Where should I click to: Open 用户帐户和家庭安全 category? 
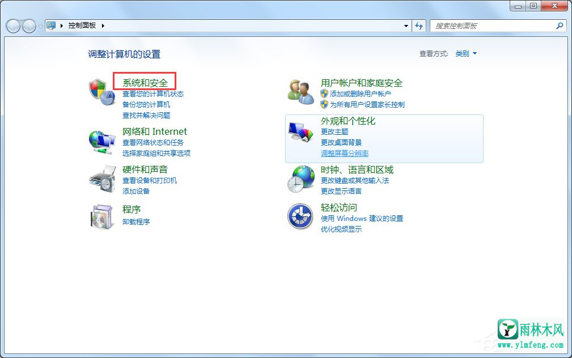pos(362,83)
